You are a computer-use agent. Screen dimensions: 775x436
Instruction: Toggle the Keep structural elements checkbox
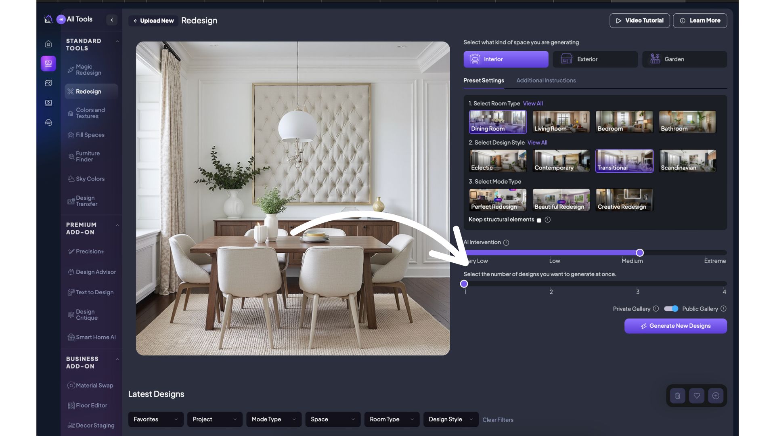[x=539, y=220]
